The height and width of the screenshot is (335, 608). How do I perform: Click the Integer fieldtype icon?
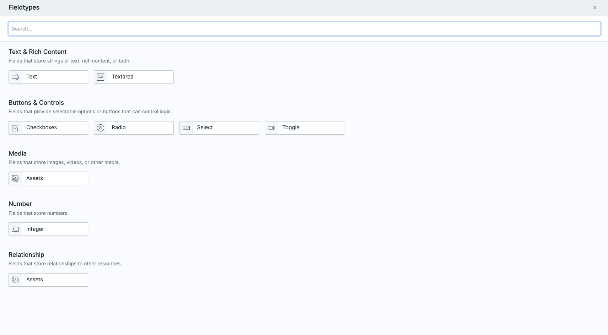click(x=15, y=229)
